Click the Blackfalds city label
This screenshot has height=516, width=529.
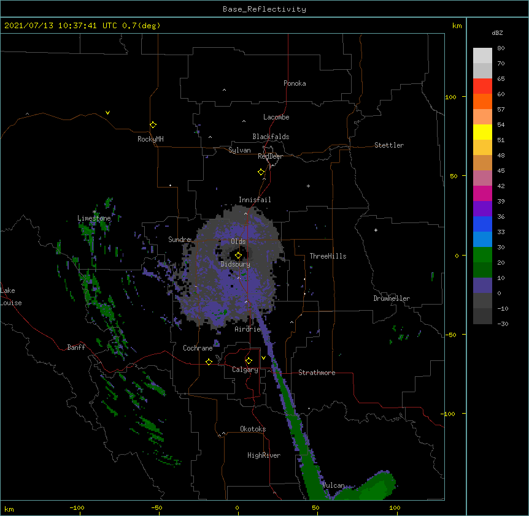[271, 137]
